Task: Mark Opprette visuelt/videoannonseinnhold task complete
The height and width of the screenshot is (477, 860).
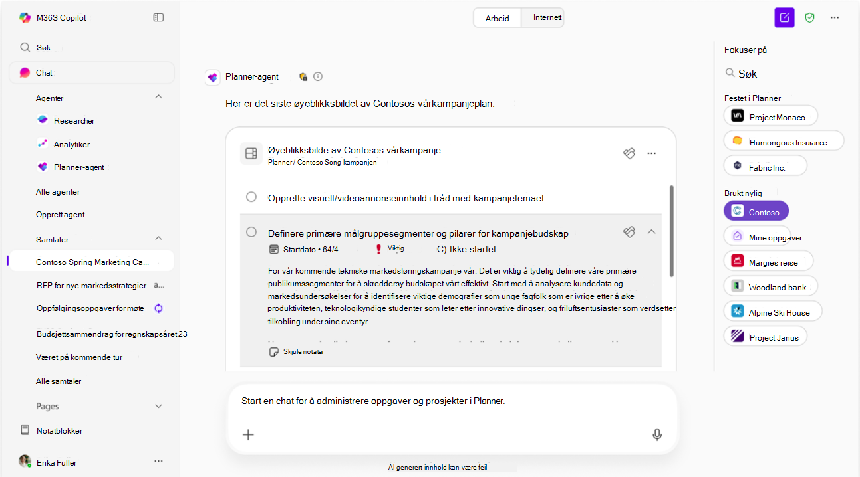Action: coord(251,197)
